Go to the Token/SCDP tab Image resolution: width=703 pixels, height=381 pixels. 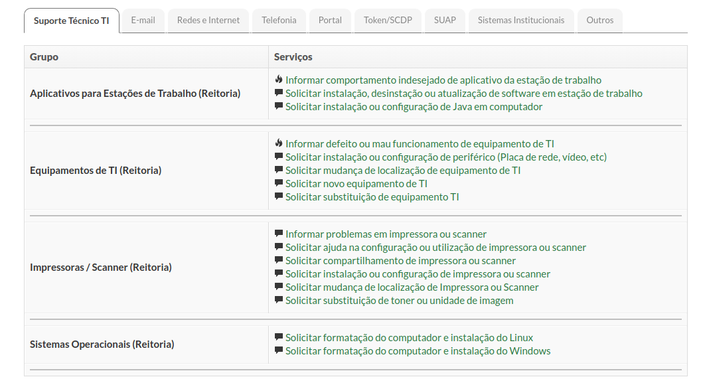[x=388, y=20]
